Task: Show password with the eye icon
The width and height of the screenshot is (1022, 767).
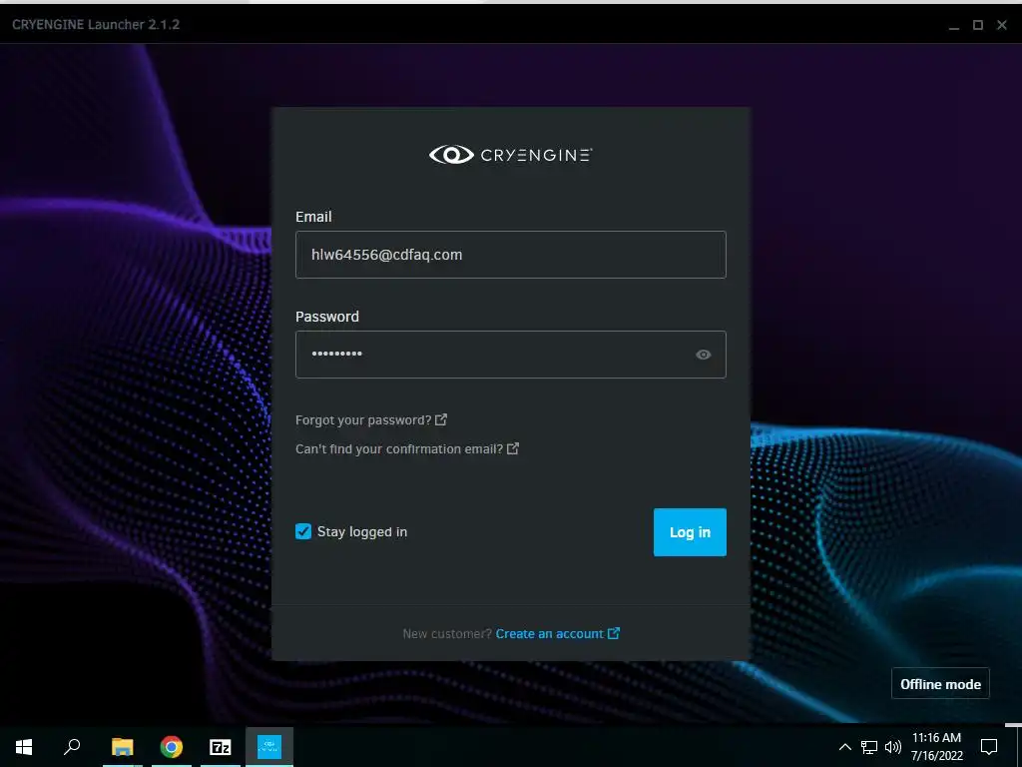Action: click(x=704, y=355)
